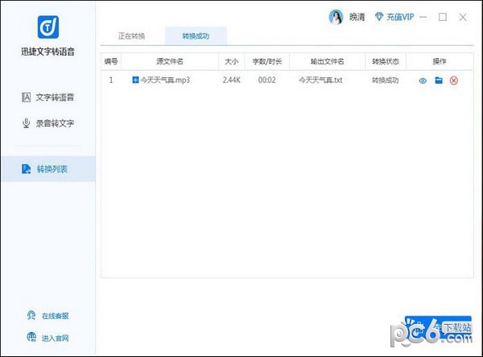Switch to 转换成功 tab
Screen dimensions: 483x357
point(196,36)
